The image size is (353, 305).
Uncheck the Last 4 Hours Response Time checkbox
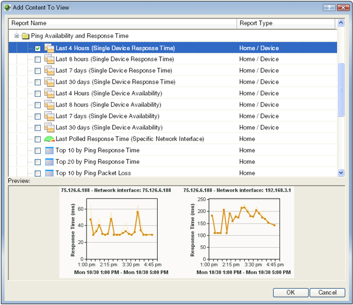(38, 48)
